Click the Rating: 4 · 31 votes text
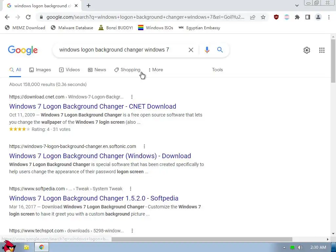The image size is (336, 252). 51,129
